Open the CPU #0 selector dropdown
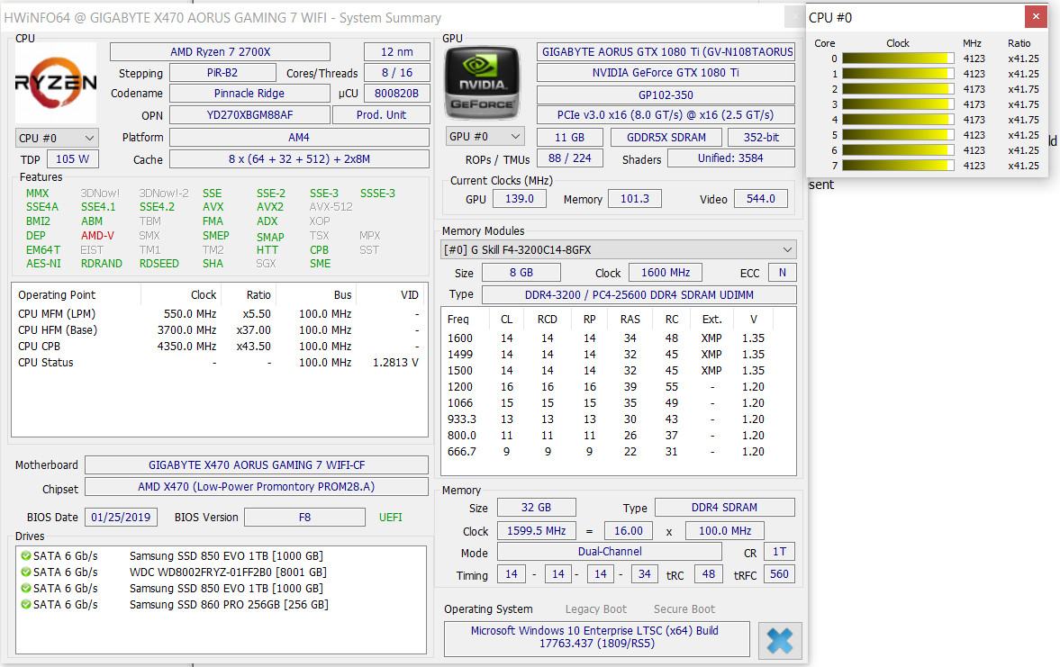1060x667 pixels. (x=57, y=138)
